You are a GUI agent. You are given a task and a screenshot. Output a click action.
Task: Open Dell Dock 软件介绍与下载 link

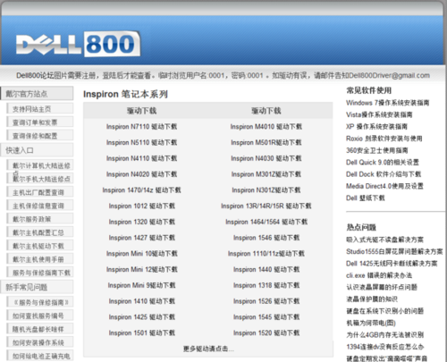(384, 174)
